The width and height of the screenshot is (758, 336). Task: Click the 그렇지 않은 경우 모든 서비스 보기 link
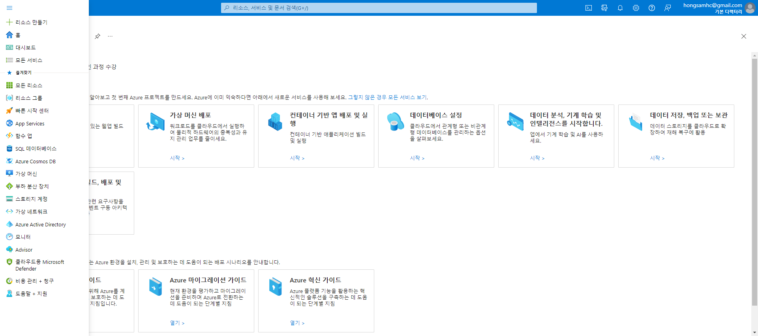[x=387, y=97]
